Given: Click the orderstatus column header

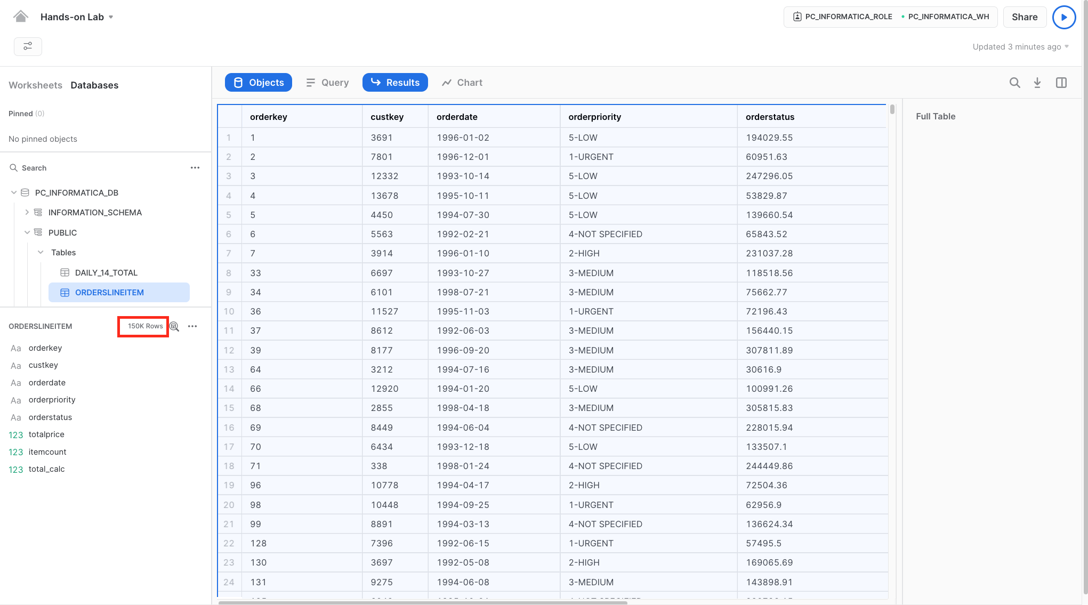Looking at the screenshot, I should 812,117.
